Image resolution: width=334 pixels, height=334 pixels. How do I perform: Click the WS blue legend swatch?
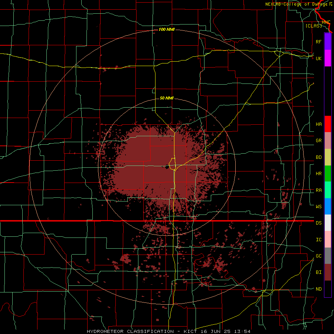pos(328,206)
